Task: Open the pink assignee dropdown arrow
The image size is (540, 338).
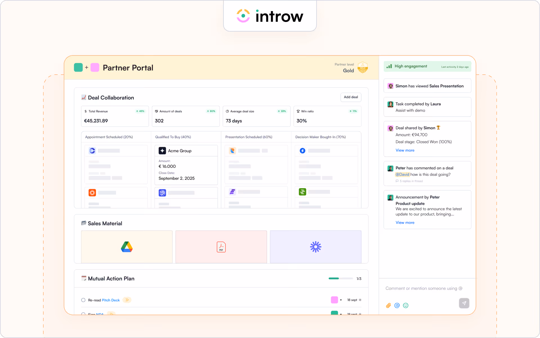Action: click(x=341, y=300)
